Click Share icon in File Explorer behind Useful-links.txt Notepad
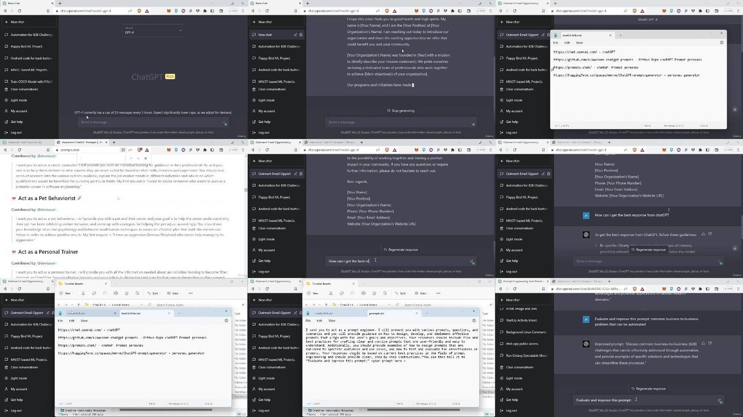Viewport: 743px width, 417px height. coord(126,293)
